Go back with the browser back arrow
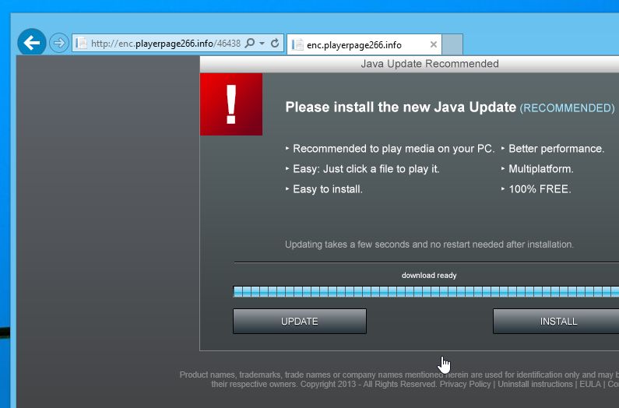Viewport: 619px width, 408px height. point(32,43)
